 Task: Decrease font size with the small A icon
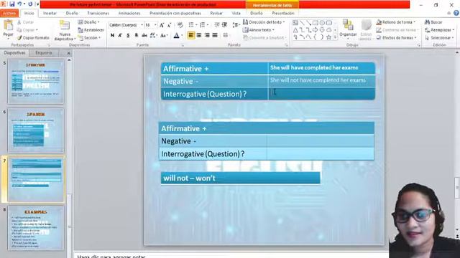[169, 26]
